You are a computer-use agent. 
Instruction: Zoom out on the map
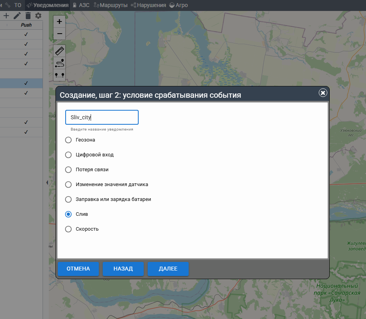click(59, 34)
